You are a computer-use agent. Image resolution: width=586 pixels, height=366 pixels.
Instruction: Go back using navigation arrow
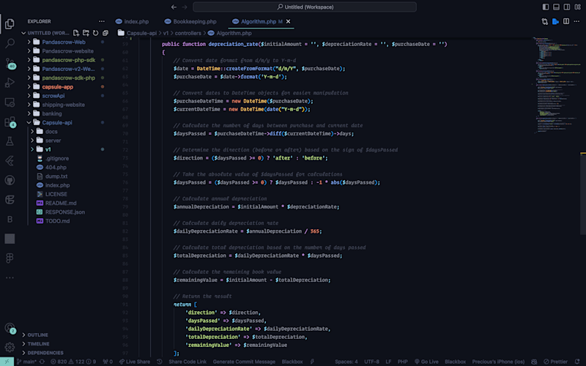[x=174, y=7]
